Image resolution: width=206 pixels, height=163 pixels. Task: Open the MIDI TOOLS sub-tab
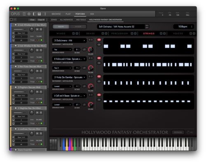81,20
